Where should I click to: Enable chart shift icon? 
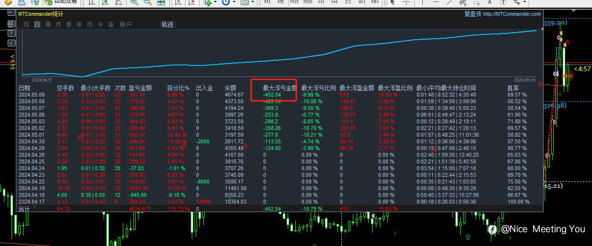pyautogui.click(x=191, y=2)
